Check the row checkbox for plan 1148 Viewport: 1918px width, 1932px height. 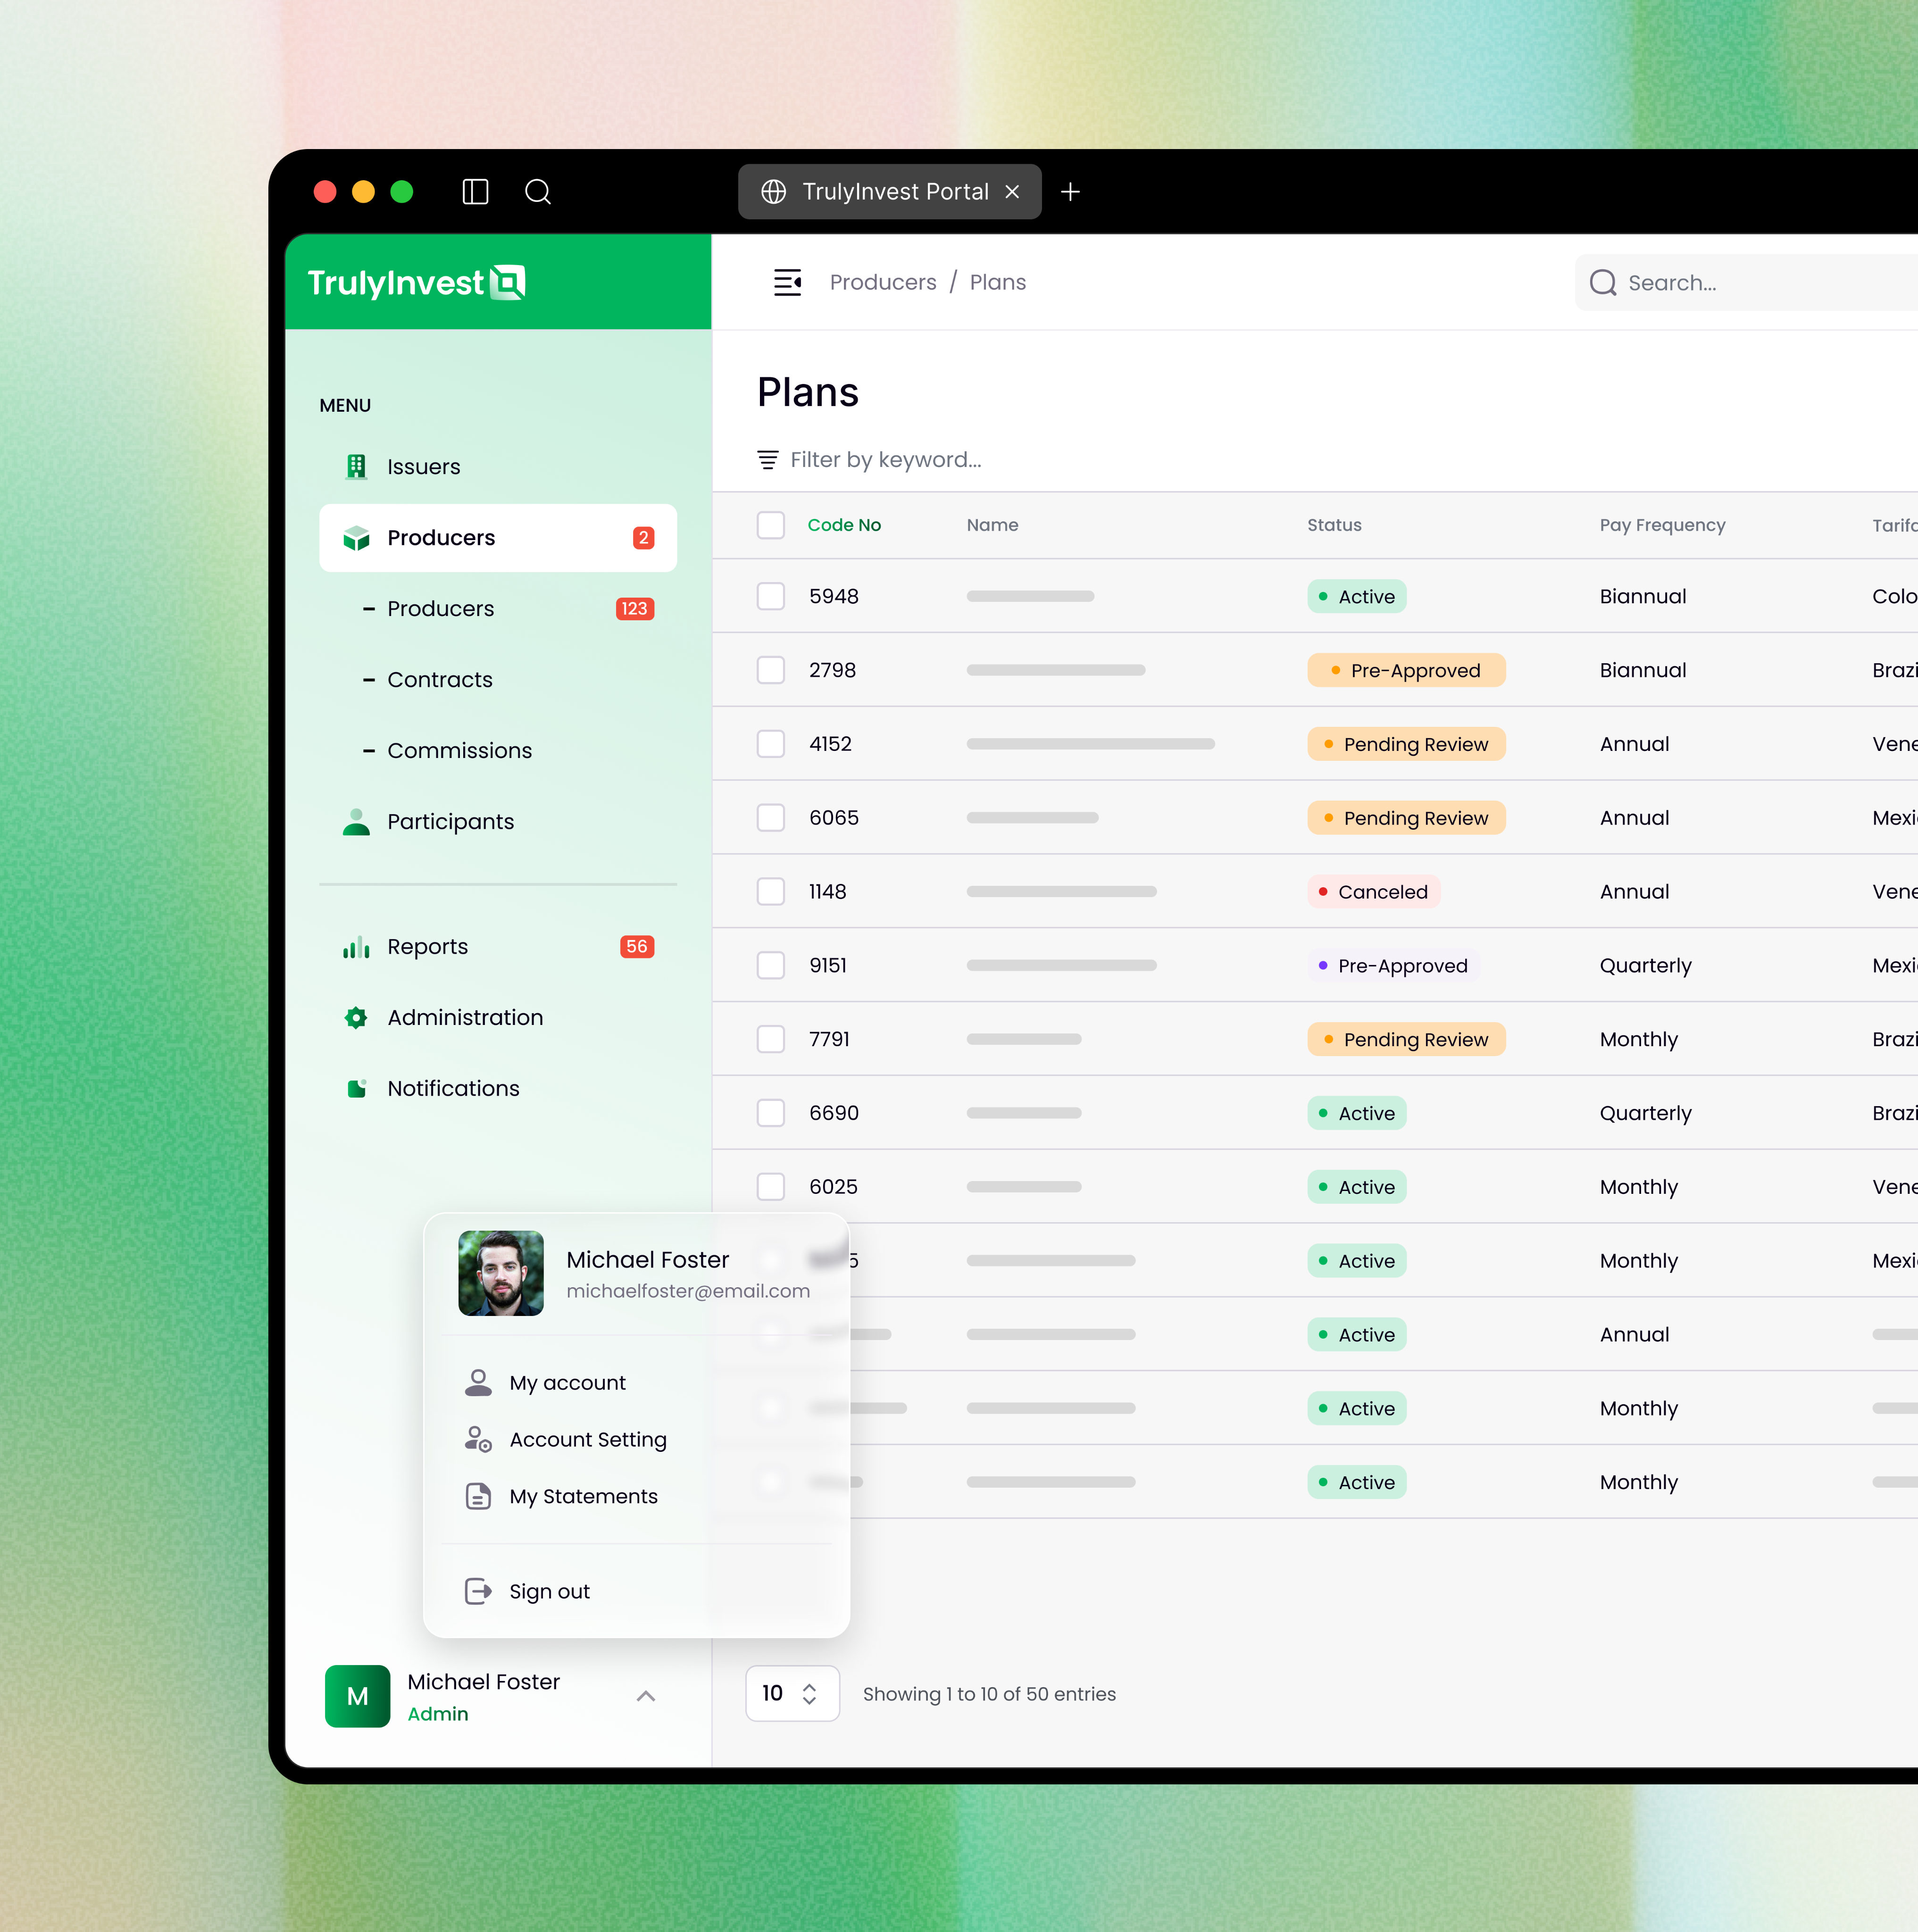point(770,891)
